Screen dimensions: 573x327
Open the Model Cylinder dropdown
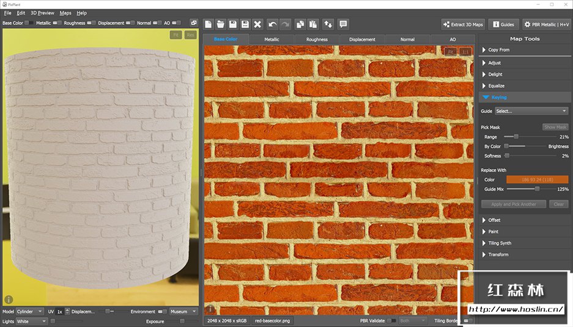tap(29, 312)
